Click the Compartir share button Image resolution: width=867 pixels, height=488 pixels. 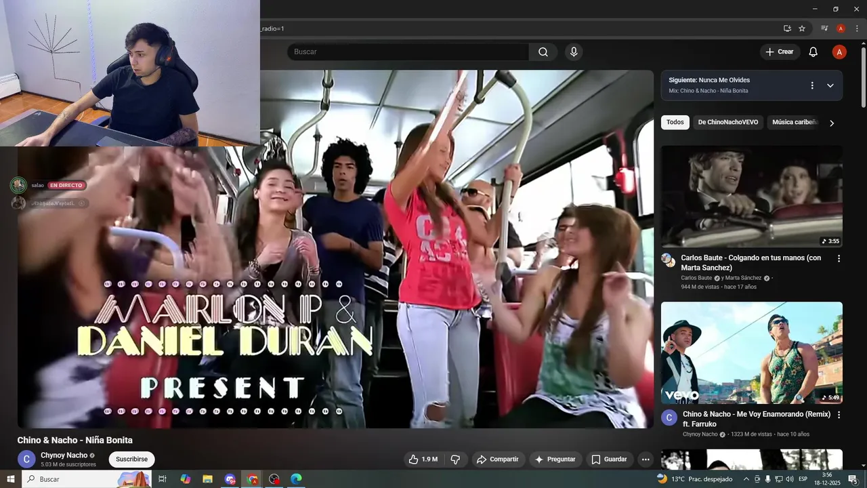coord(497,460)
